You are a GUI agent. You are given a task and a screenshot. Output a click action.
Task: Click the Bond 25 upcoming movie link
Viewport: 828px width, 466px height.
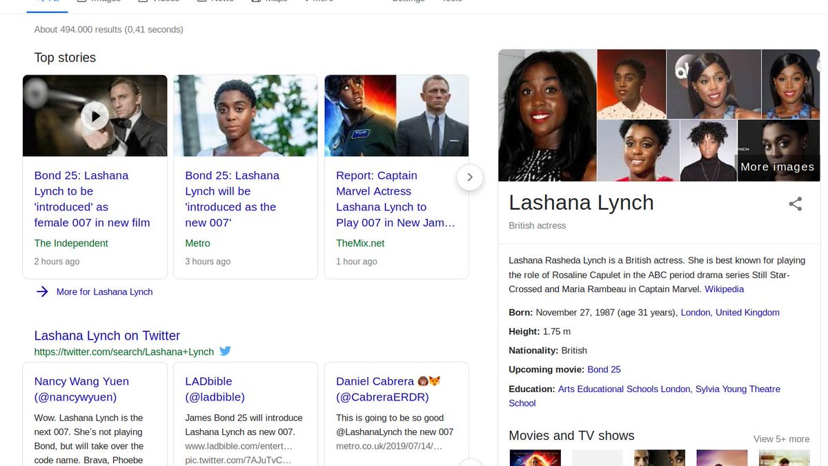tap(604, 369)
